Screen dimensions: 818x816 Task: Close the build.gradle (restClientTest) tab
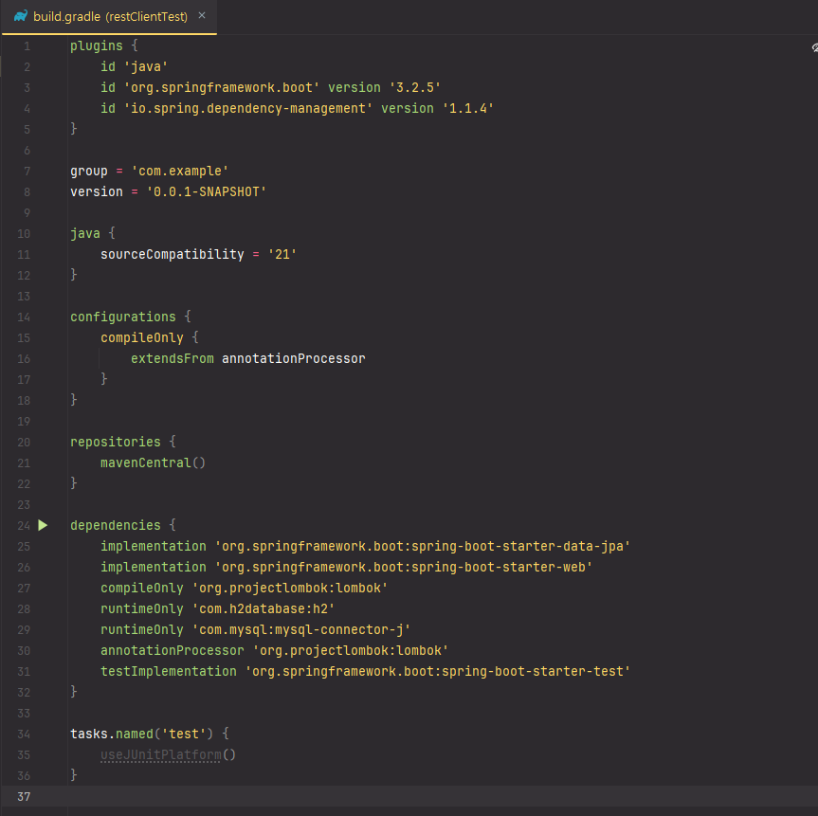(202, 16)
